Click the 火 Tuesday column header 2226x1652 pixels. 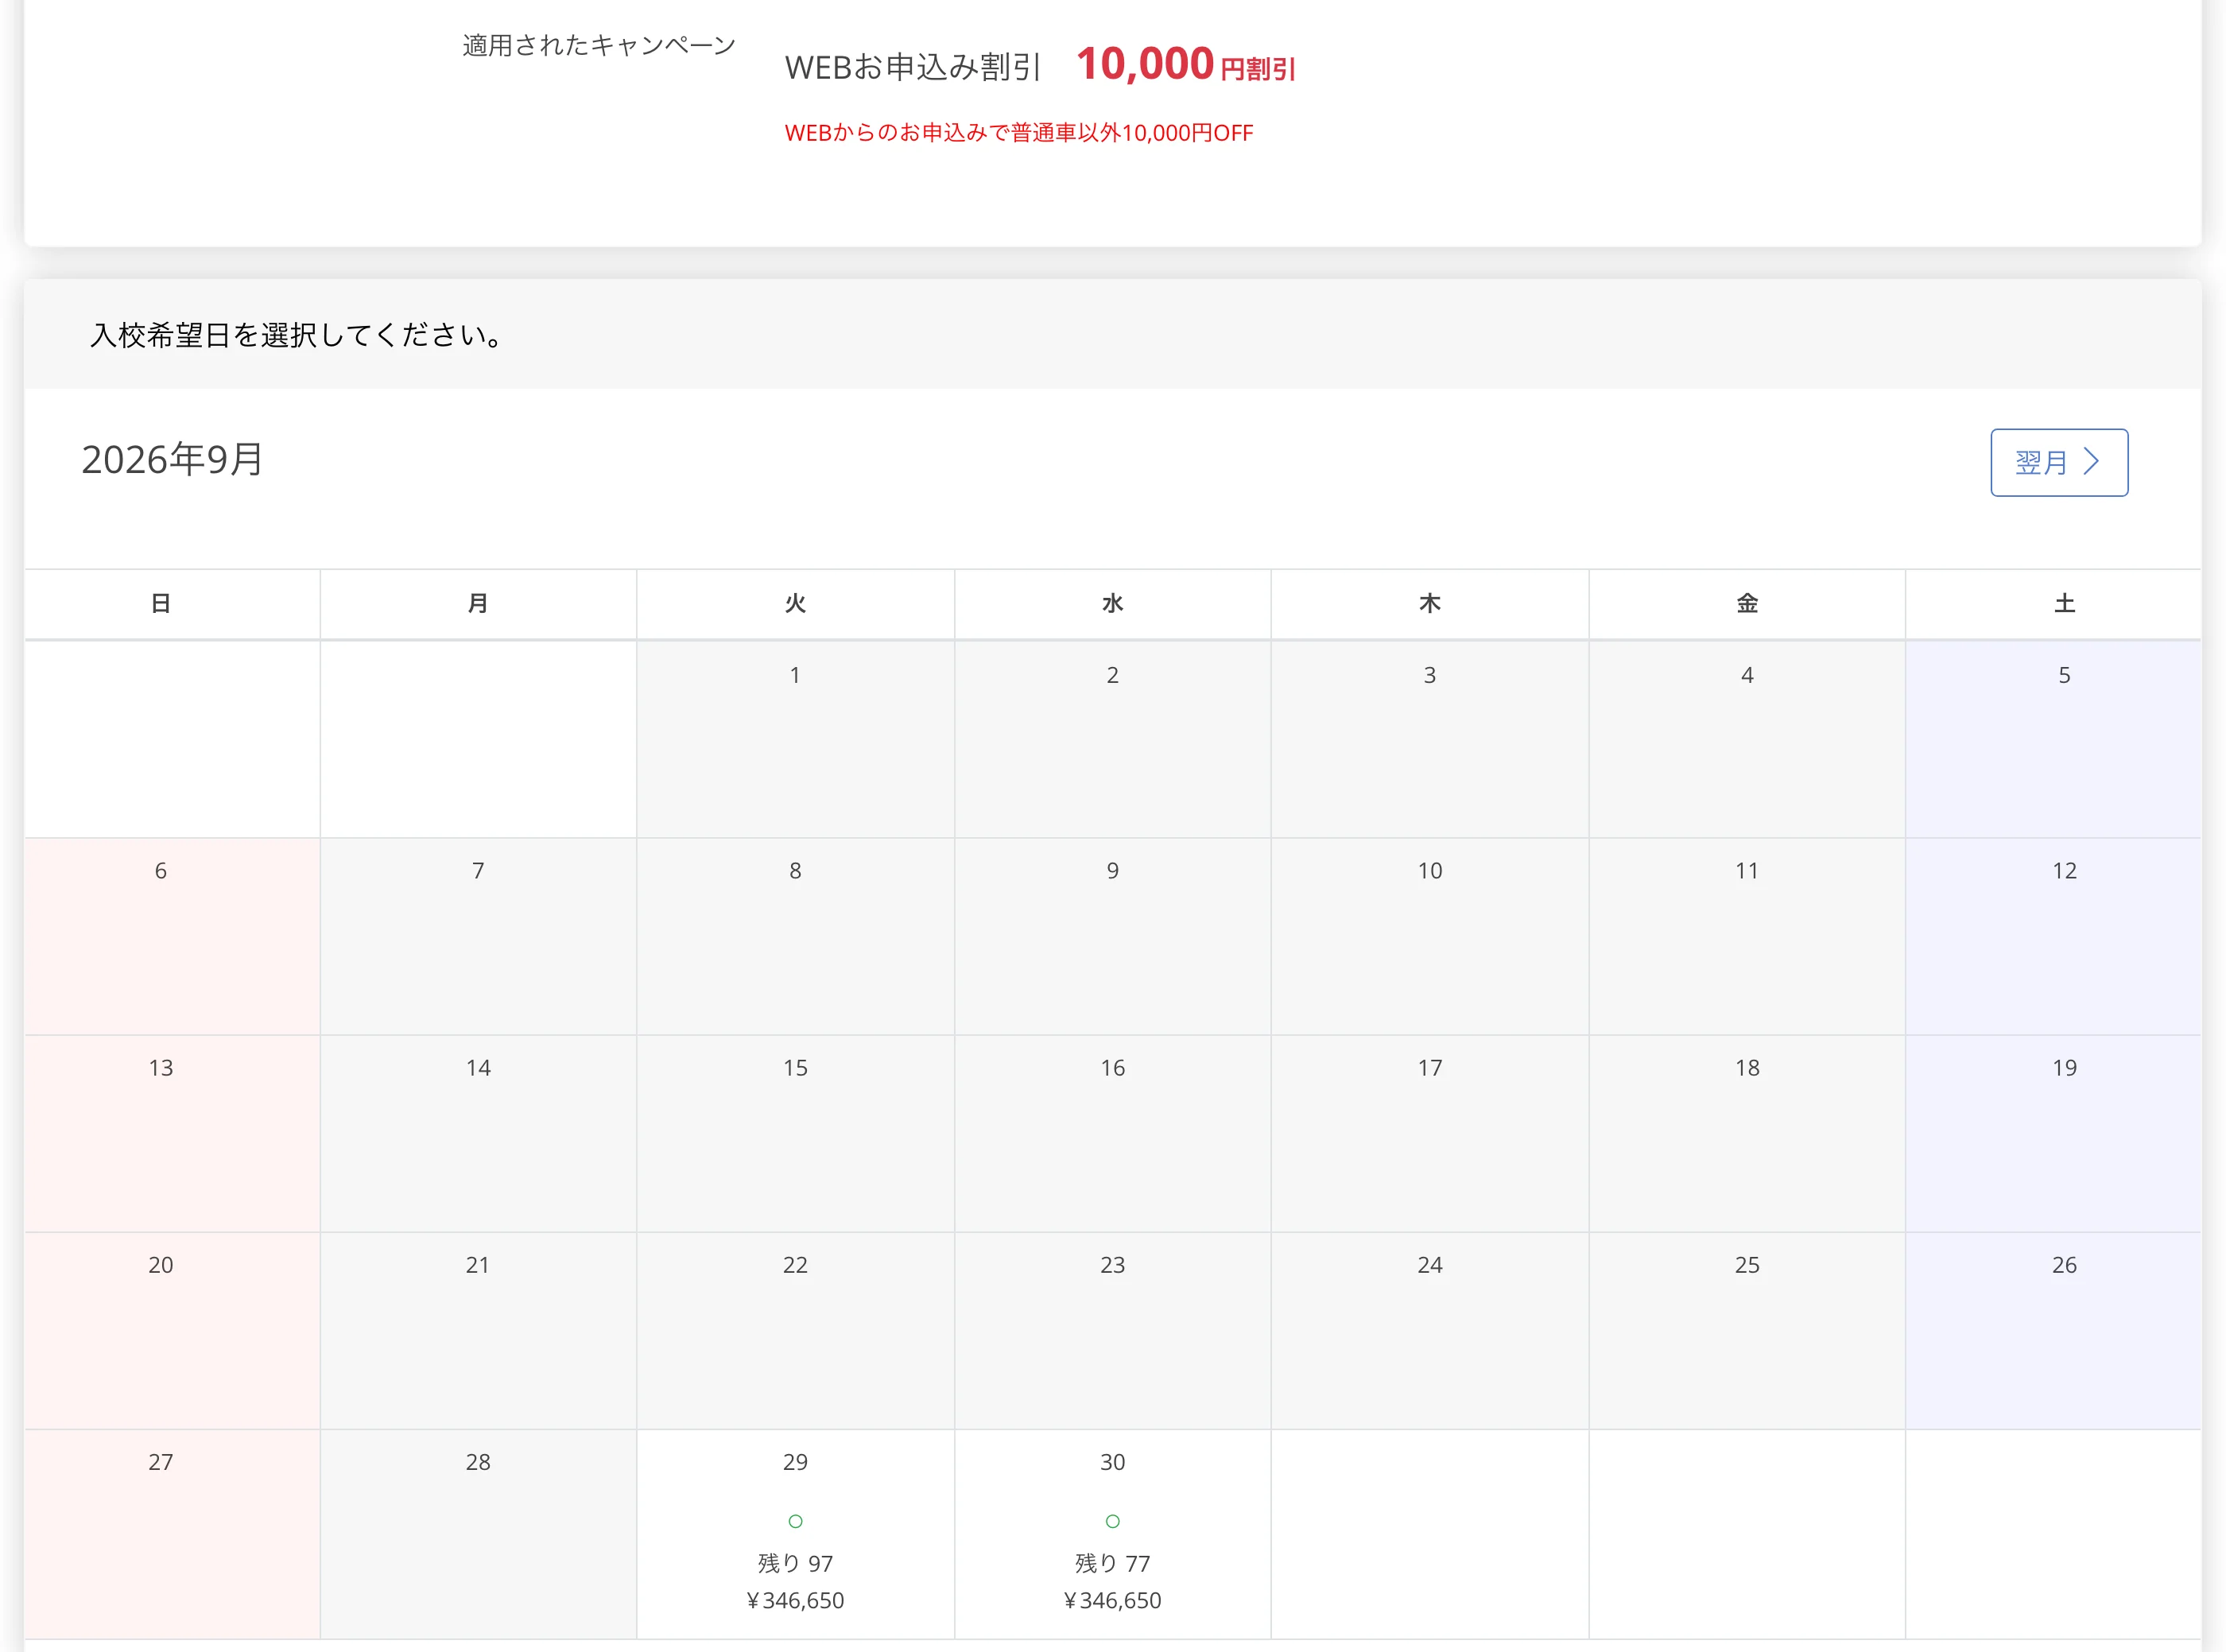pos(795,603)
